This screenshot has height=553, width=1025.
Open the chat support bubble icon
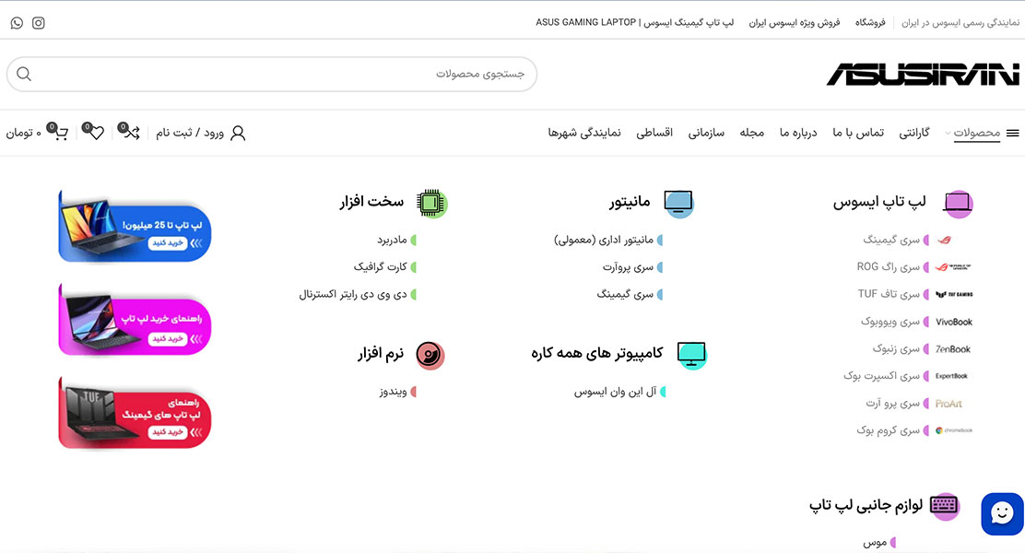pyautogui.click(x=1002, y=513)
